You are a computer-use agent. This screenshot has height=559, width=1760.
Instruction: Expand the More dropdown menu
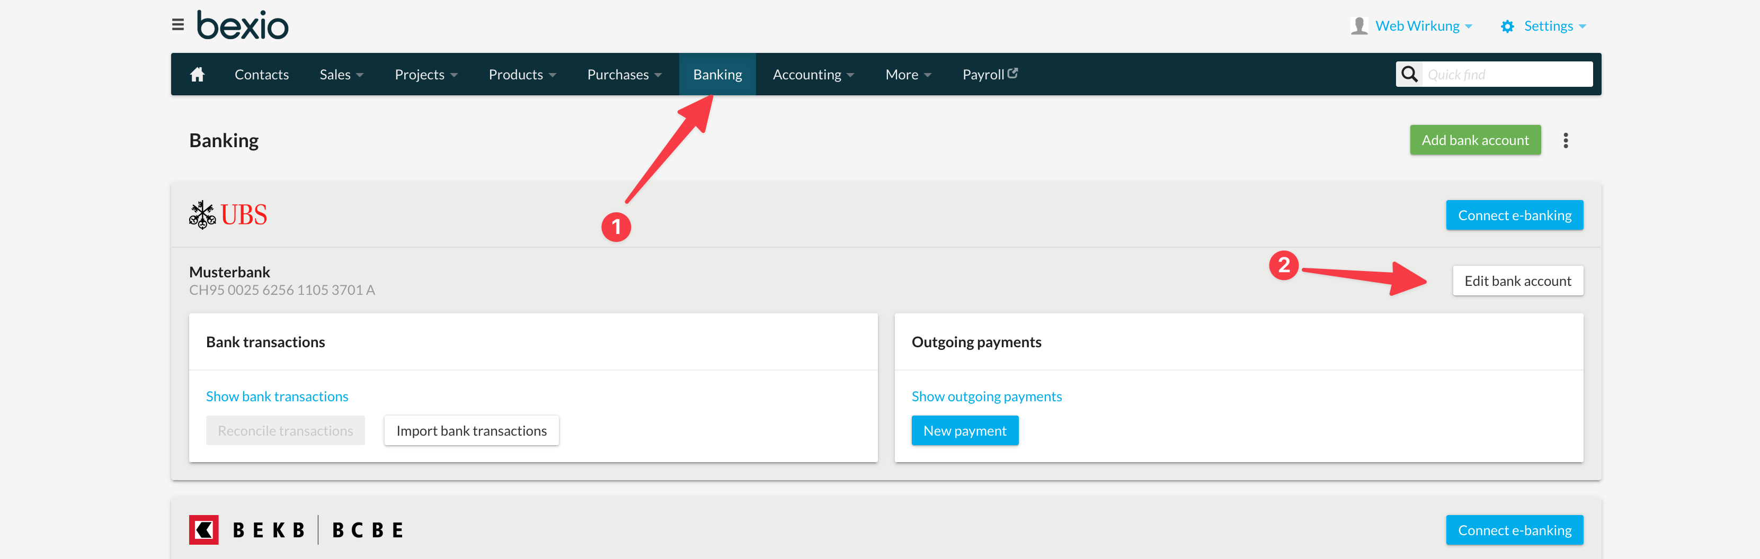coord(908,75)
